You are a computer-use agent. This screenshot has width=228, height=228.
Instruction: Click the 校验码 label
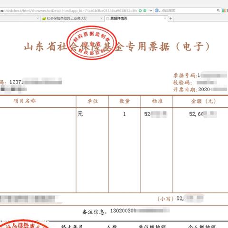[182, 83]
